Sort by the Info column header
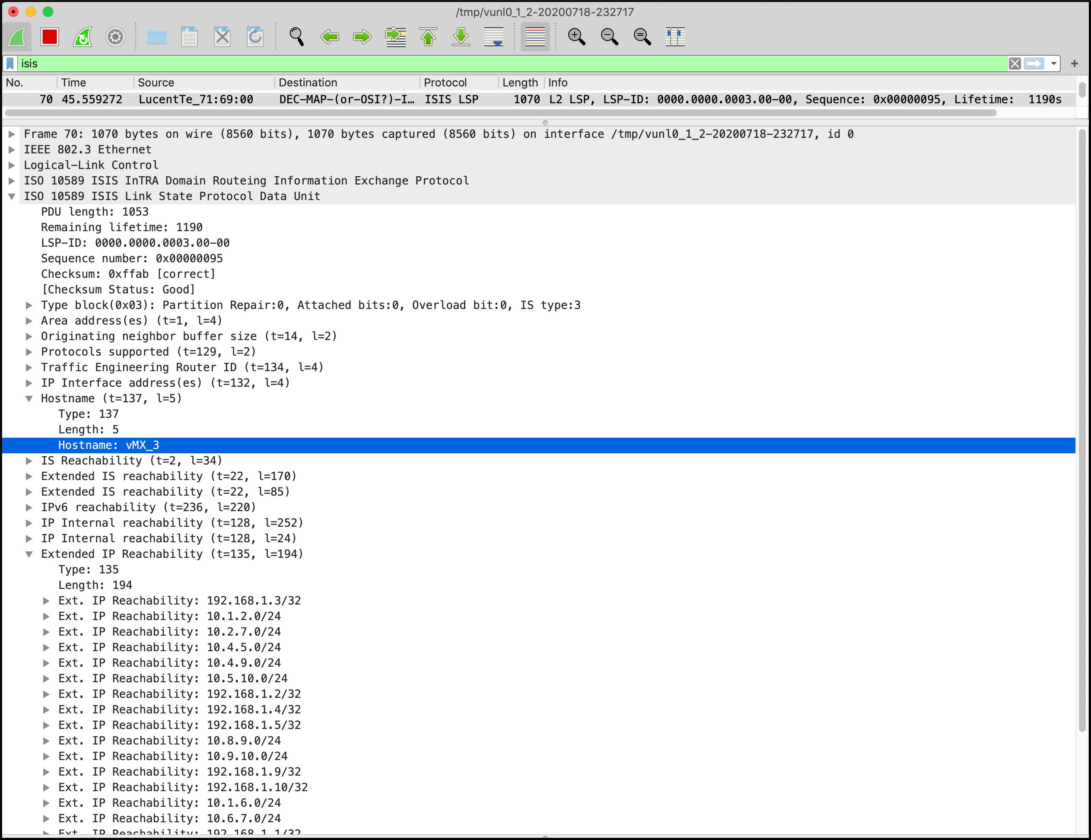Screen dimensions: 1091x840 809,83
